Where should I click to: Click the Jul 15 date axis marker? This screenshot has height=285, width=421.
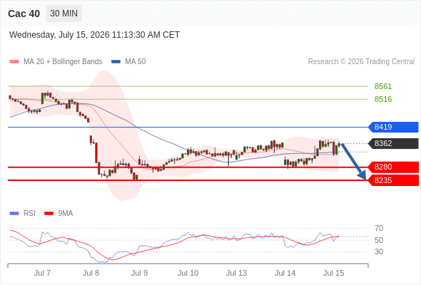333,273
